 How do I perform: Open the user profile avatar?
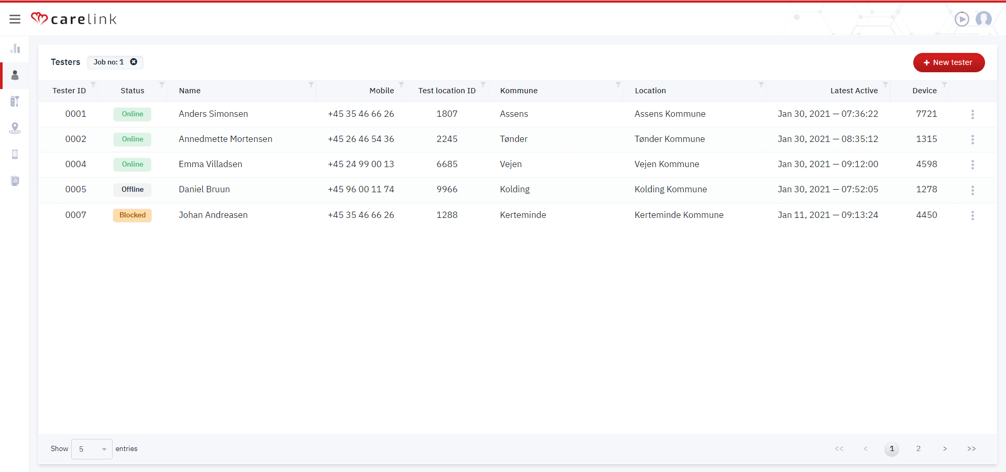983,19
